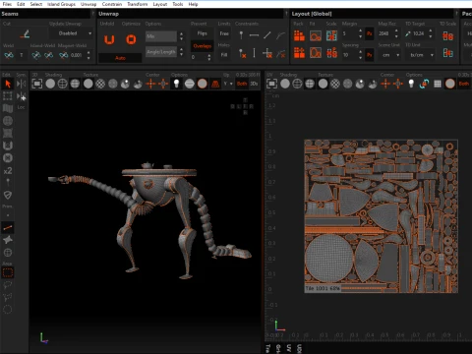Open the Up axis Y dropdown
The height and width of the screenshot is (354, 472).
coord(228,84)
